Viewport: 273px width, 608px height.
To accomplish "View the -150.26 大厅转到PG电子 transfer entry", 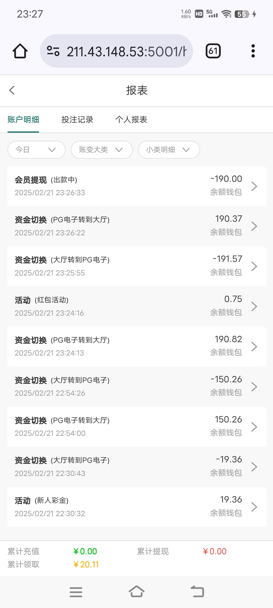I will [136, 387].
